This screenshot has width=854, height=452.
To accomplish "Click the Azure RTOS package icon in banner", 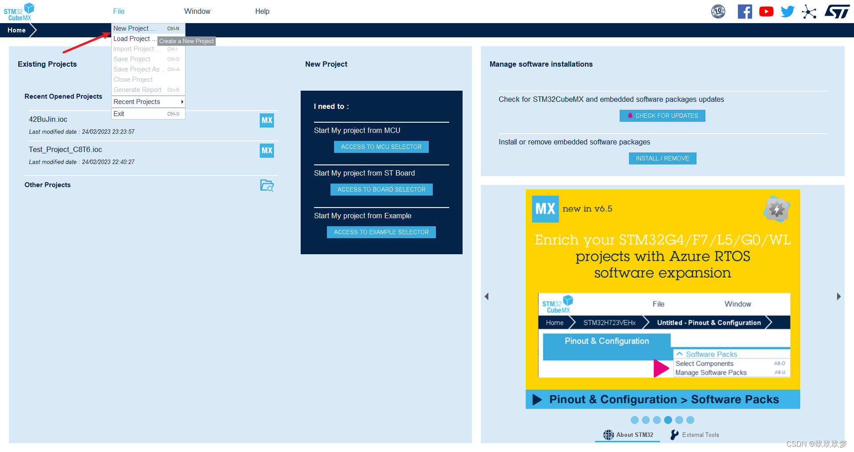I will (777, 209).
